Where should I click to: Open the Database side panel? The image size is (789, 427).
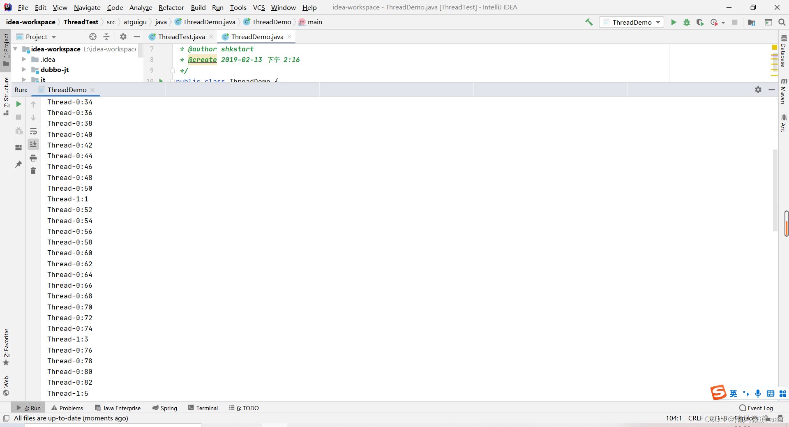point(784,51)
